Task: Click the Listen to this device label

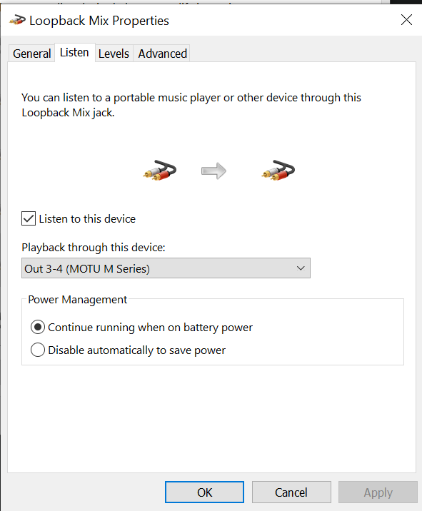Action: pyautogui.click(x=87, y=218)
